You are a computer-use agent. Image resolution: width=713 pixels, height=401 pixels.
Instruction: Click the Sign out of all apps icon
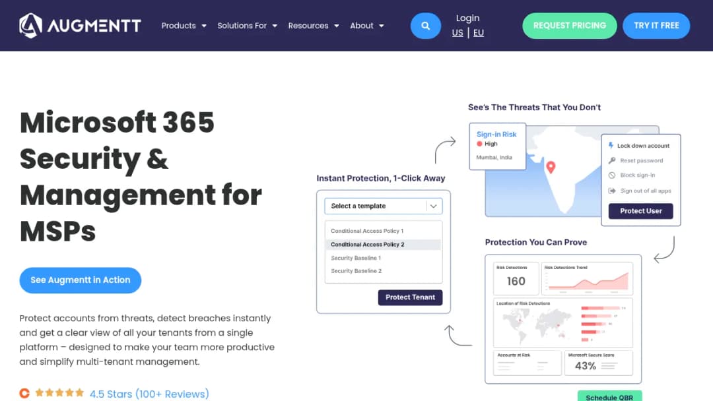click(x=612, y=191)
